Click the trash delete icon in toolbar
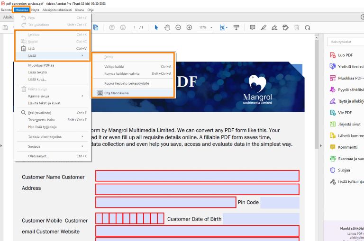 click(x=297, y=27)
